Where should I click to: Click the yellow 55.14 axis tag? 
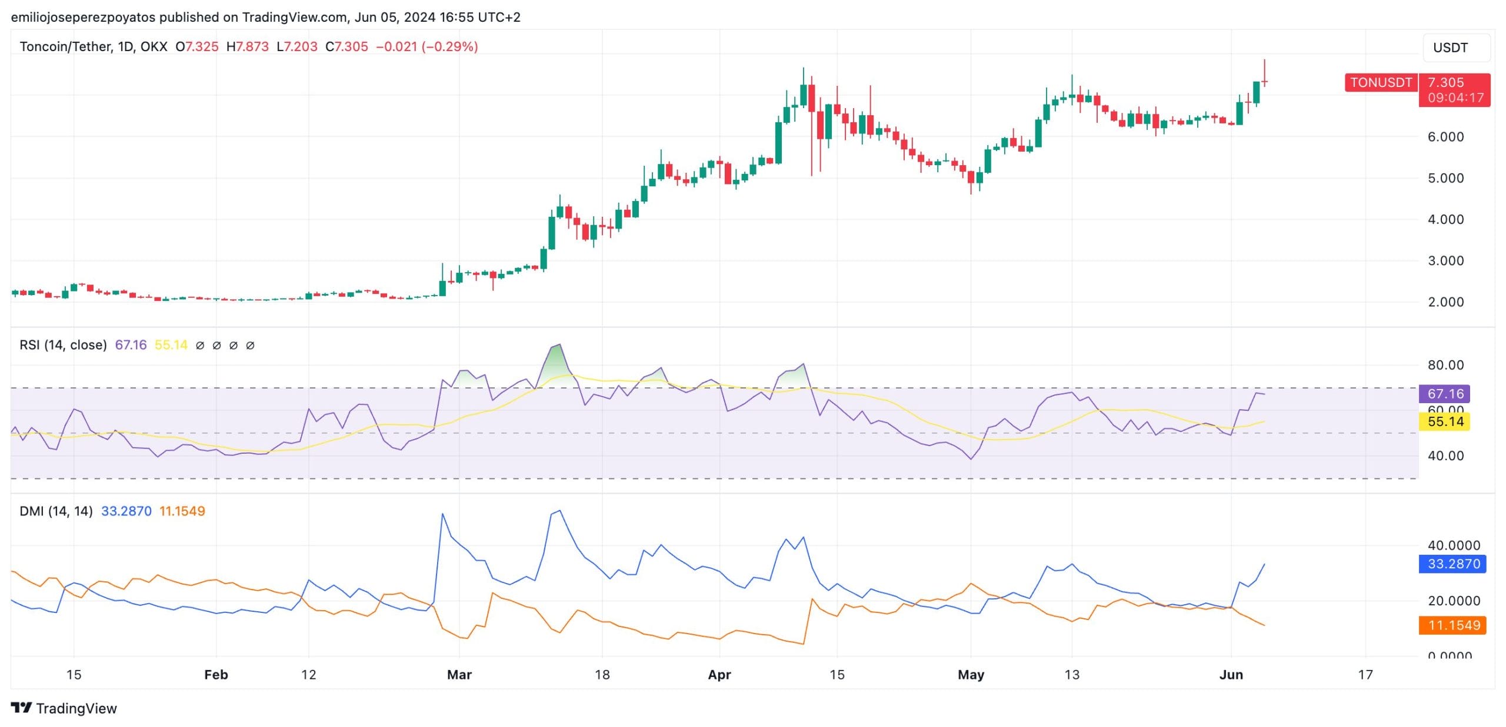click(1444, 421)
